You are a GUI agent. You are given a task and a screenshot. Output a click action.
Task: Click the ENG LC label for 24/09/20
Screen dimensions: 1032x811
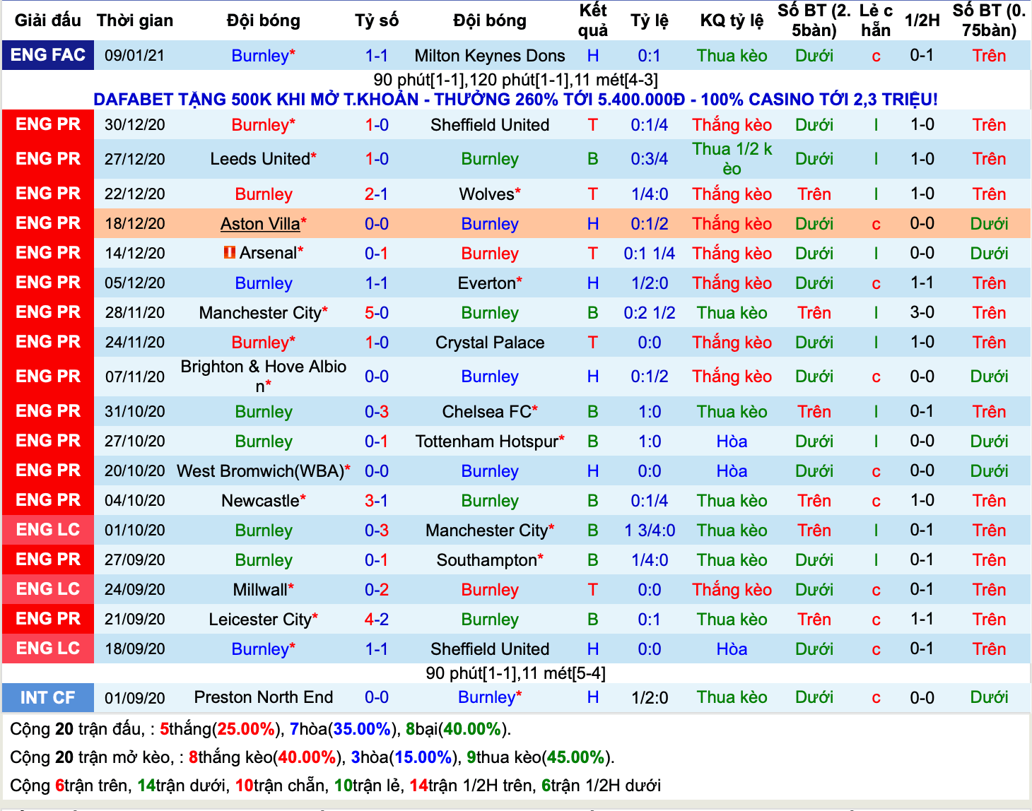coord(48,589)
